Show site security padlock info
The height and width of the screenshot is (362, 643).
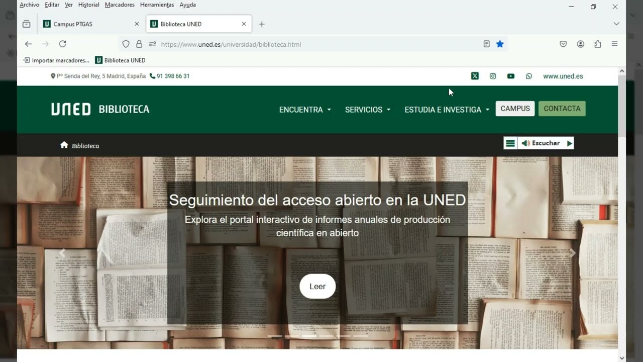139,44
